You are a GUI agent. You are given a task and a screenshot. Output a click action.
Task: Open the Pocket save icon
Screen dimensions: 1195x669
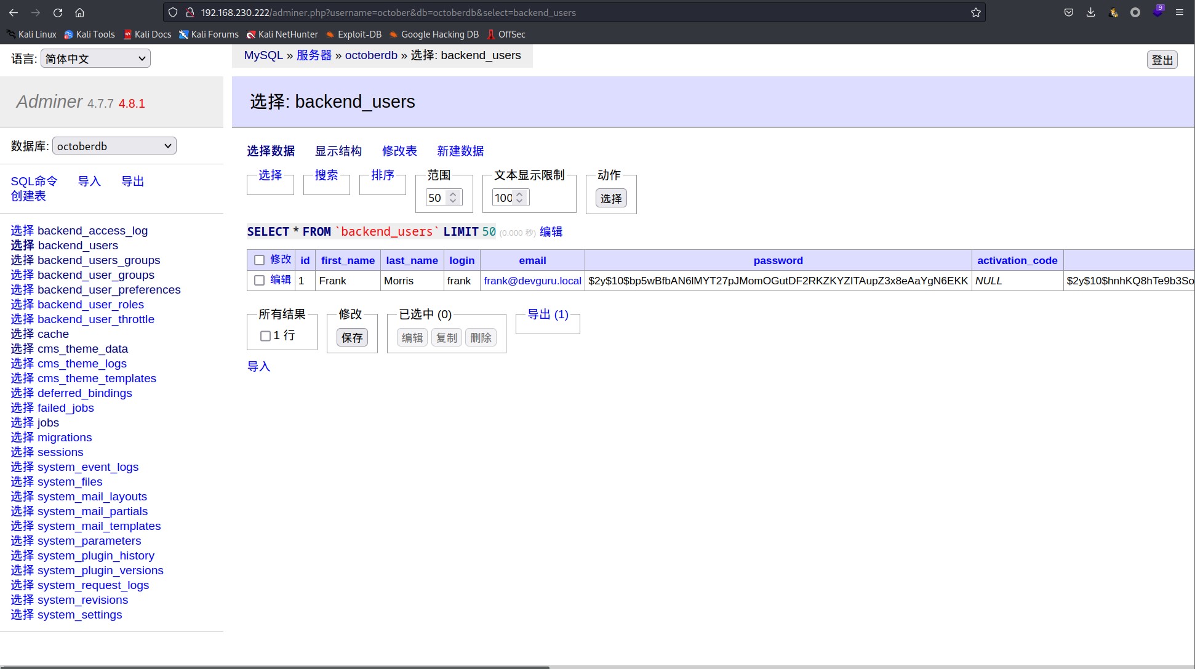(1069, 12)
